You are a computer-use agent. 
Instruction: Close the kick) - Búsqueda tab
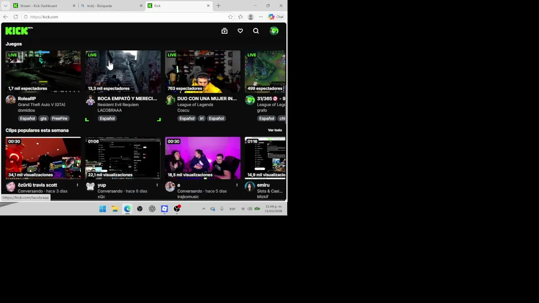coord(141,6)
